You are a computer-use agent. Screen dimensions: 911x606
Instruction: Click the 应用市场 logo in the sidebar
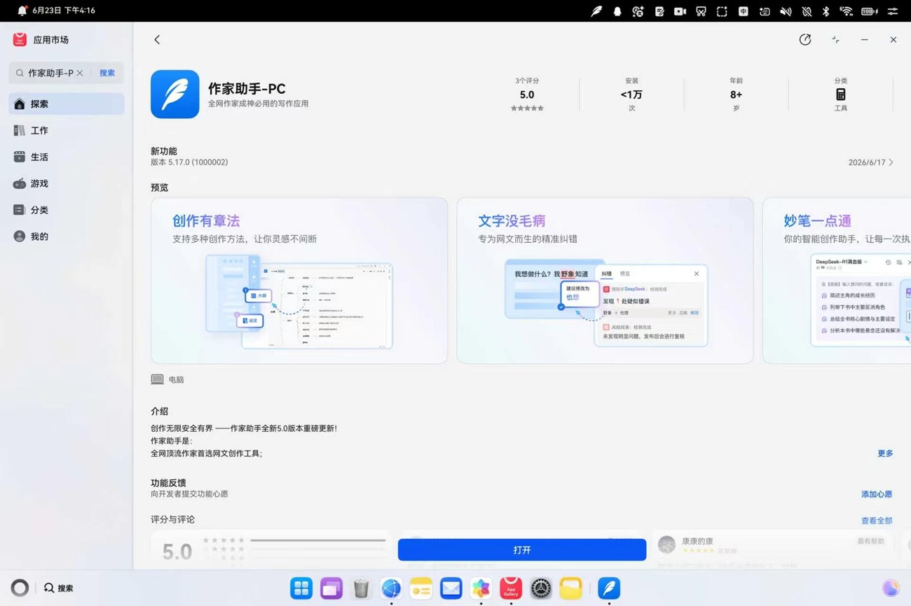(20, 40)
